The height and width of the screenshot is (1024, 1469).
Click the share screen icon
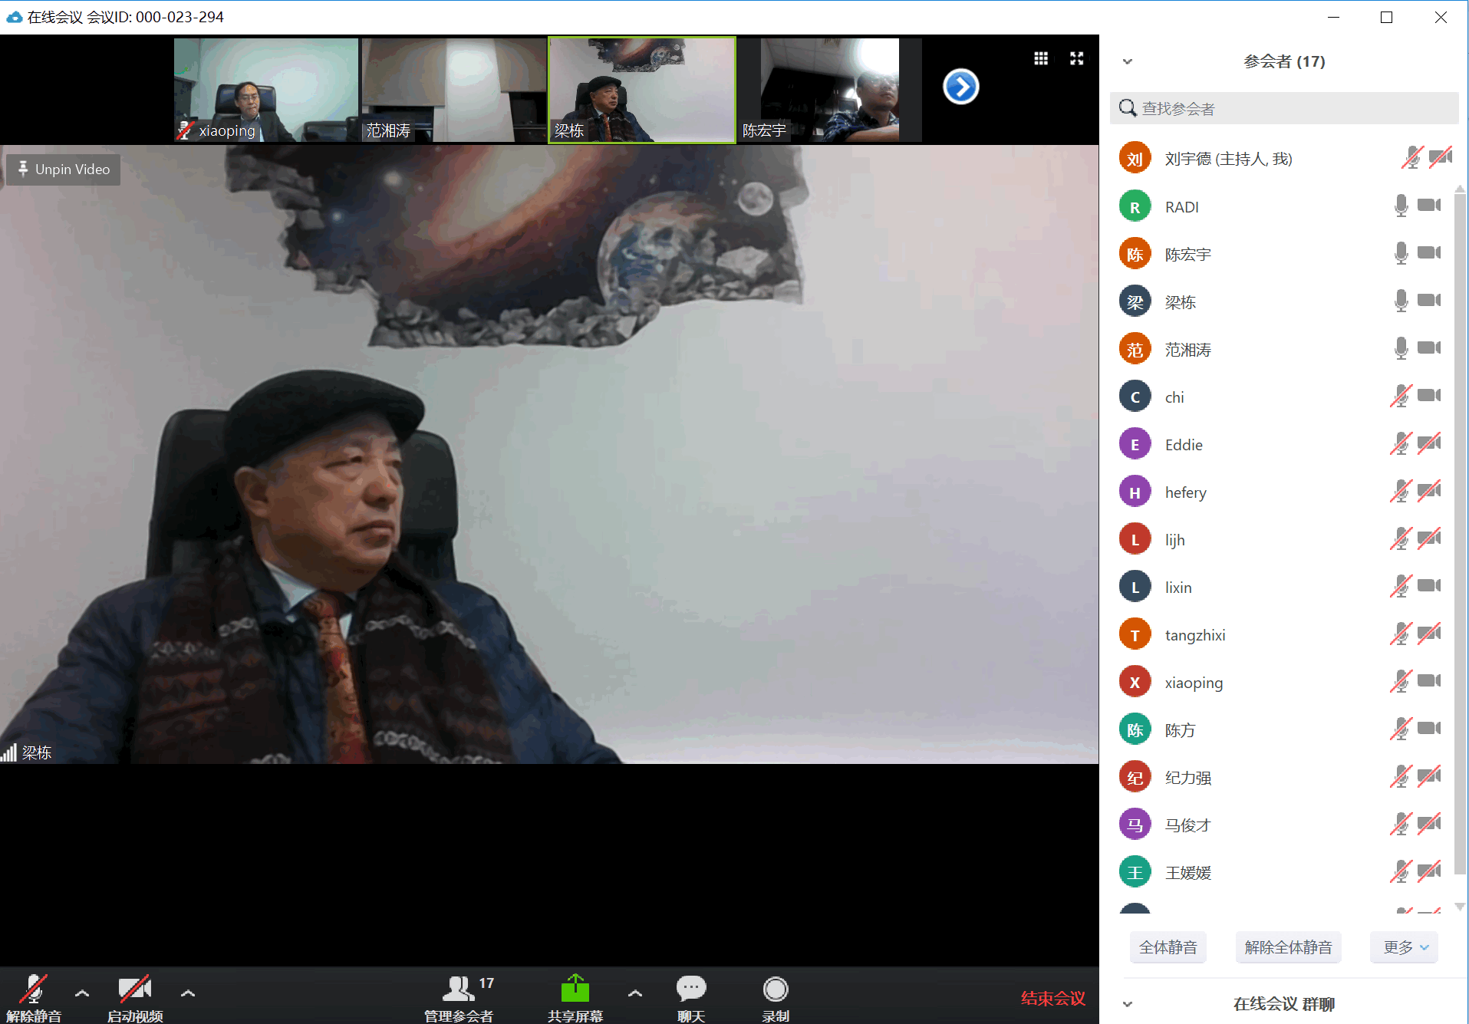coord(575,989)
